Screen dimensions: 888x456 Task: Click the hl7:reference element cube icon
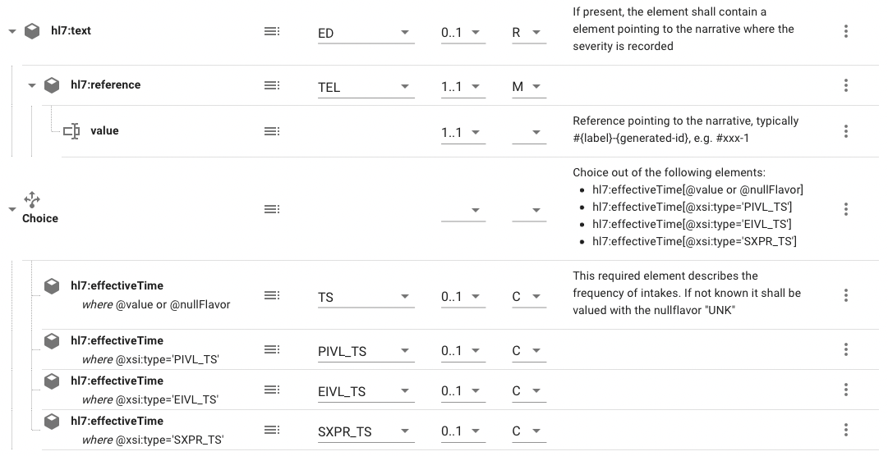point(52,85)
